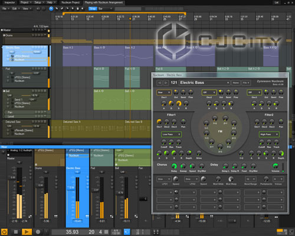Click the Mod Glide knob
This screenshot has height=236, width=295.
(x=218, y=179)
